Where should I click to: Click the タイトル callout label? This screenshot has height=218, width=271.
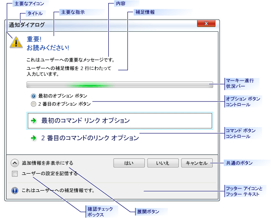point(35,13)
